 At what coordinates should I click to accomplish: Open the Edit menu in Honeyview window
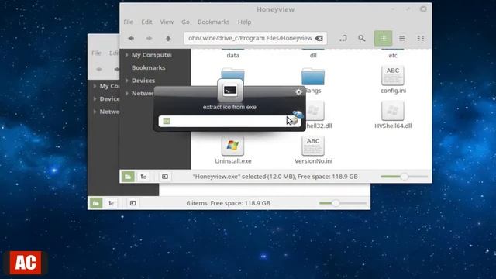(x=146, y=22)
